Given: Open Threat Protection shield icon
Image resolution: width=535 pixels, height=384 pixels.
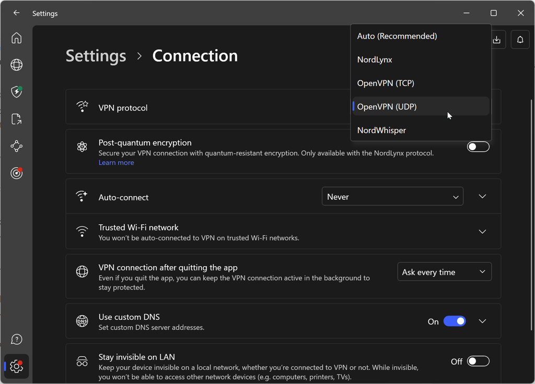Looking at the screenshot, I should pyautogui.click(x=16, y=92).
